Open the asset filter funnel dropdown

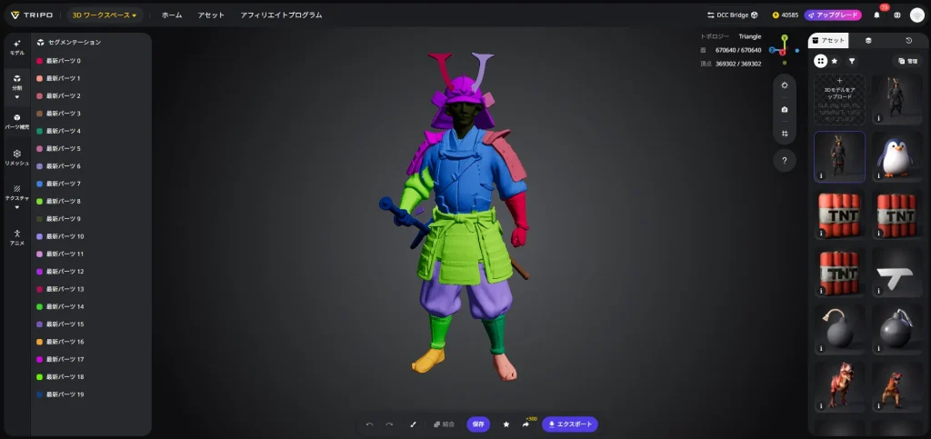pyautogui.click(x=852, y=61)
